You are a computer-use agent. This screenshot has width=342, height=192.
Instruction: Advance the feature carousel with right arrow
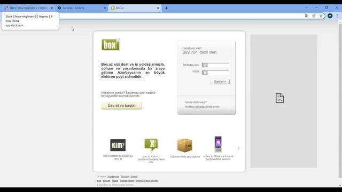[239, 148]
